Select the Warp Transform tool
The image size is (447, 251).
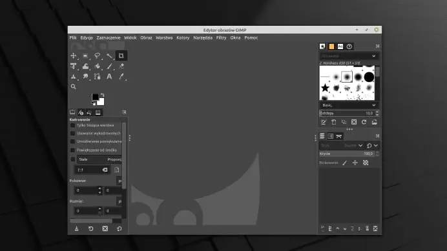pyautogui.click(x=85, y=66)
